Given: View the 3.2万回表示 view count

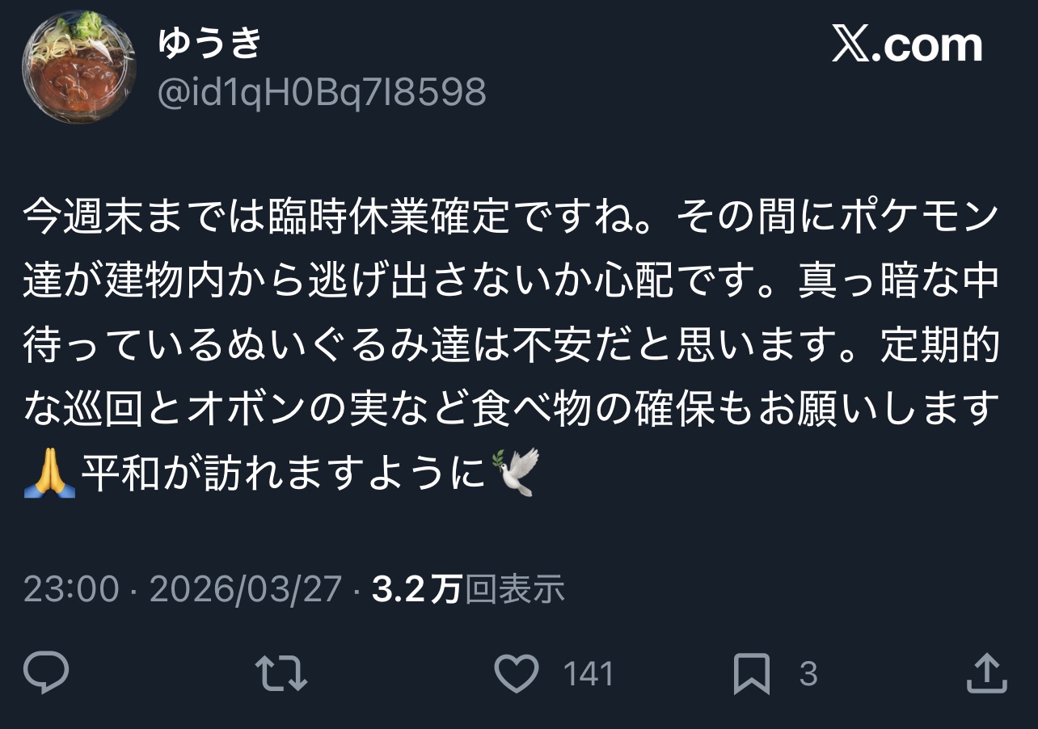Looking at the screenshot, I should pyautogui.click(x=468, y=590).
